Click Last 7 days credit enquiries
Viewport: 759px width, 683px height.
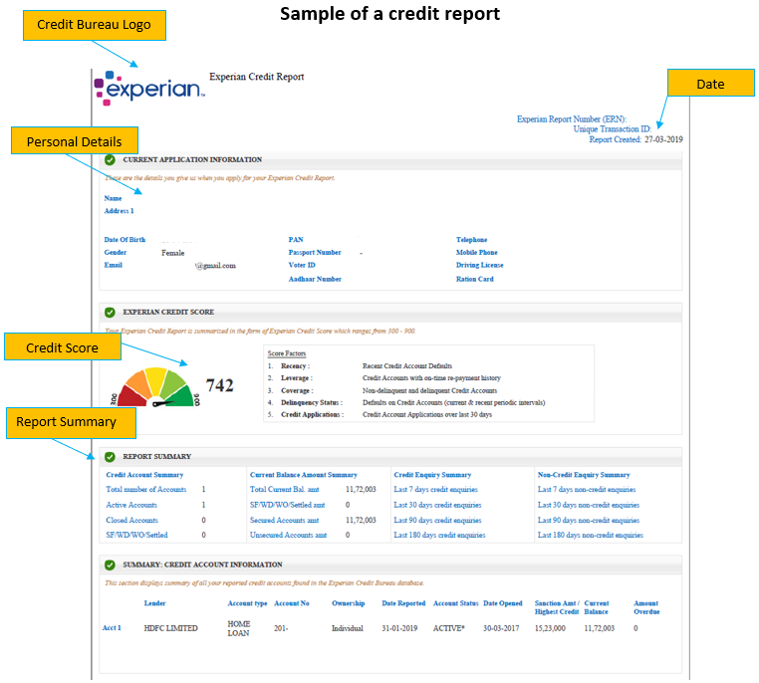[435, 490]
